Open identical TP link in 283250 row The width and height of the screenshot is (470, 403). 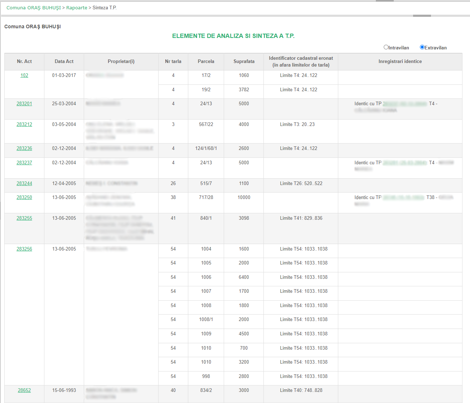click(403, 198)
